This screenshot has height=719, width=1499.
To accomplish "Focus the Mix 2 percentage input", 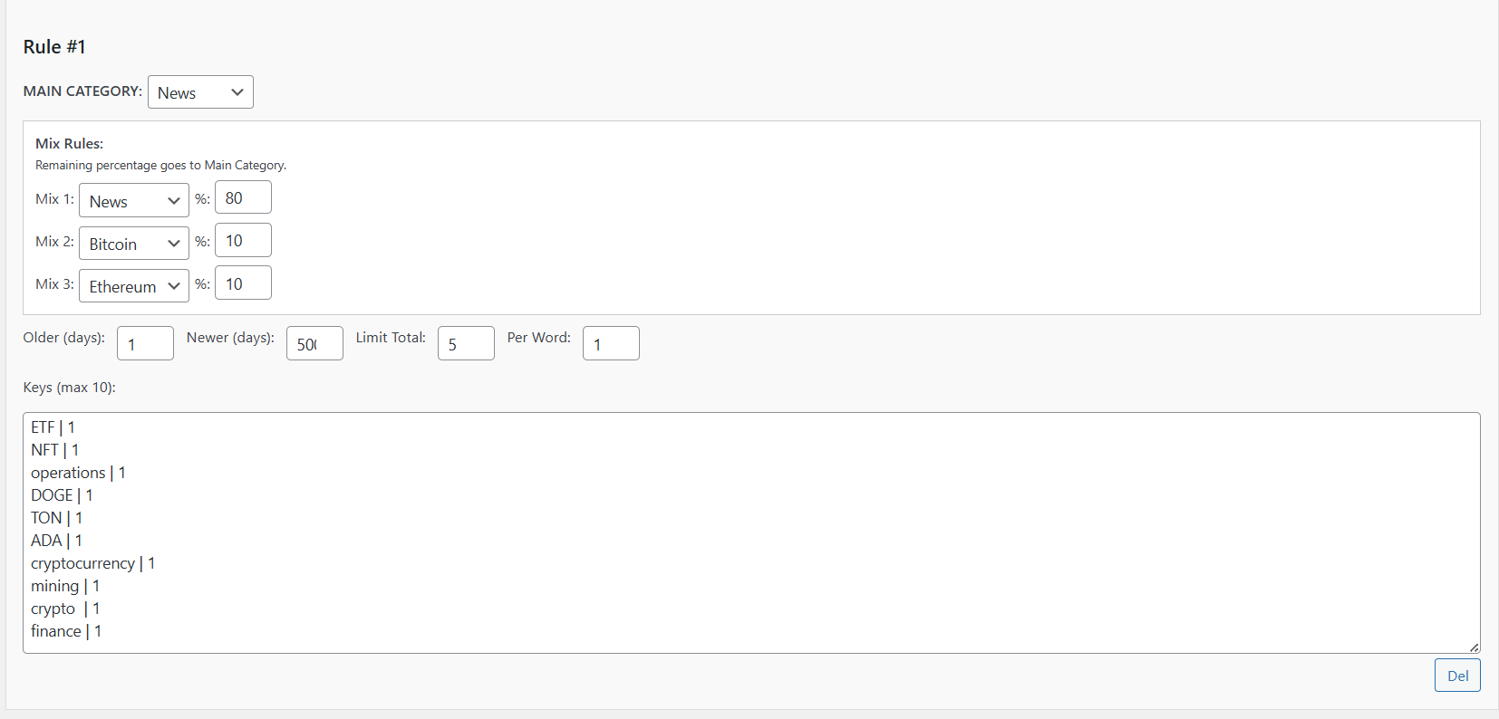I will [243, 240].
